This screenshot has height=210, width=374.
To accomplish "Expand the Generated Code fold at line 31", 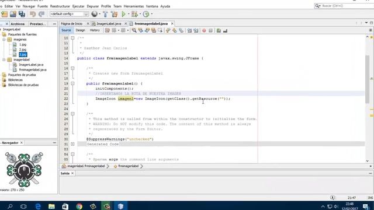I will click(x=72, y=144).
